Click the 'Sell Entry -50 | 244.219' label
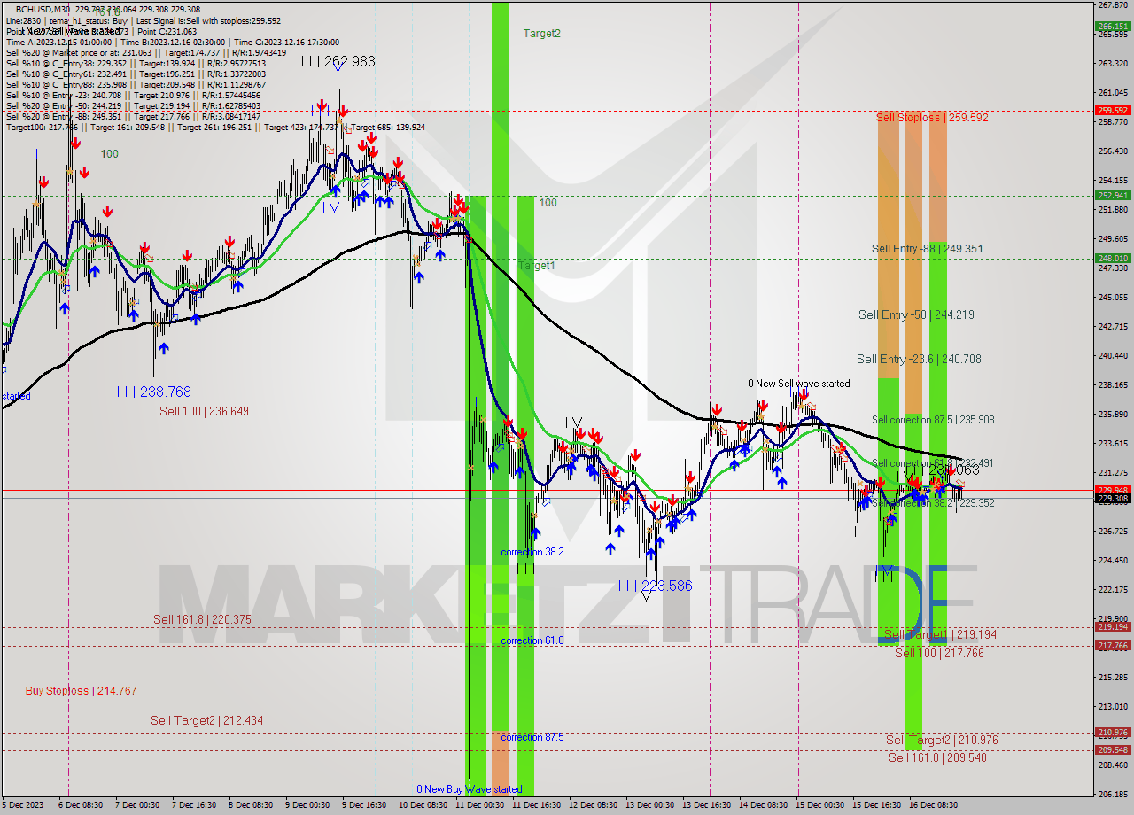 point(916,314)
